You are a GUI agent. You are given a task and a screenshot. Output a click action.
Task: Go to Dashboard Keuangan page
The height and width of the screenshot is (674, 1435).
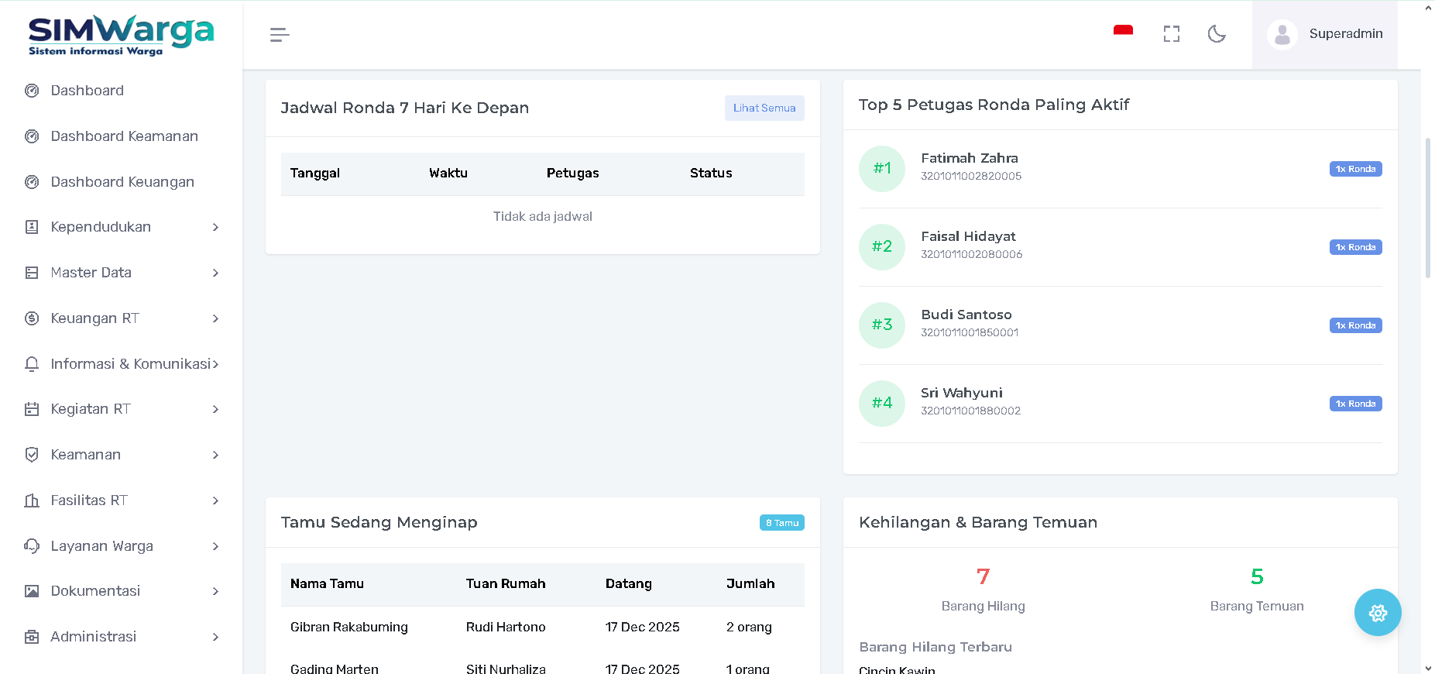coord(122,182)
